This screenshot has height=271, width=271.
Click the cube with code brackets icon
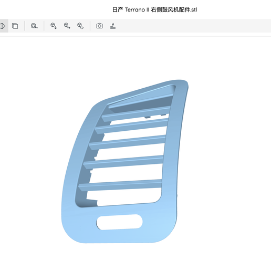tap(80, 26)
